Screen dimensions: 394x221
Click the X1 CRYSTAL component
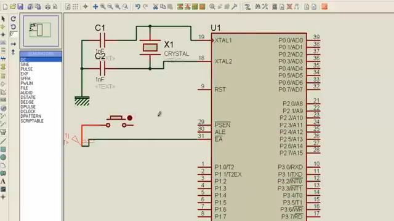(150, 47)
